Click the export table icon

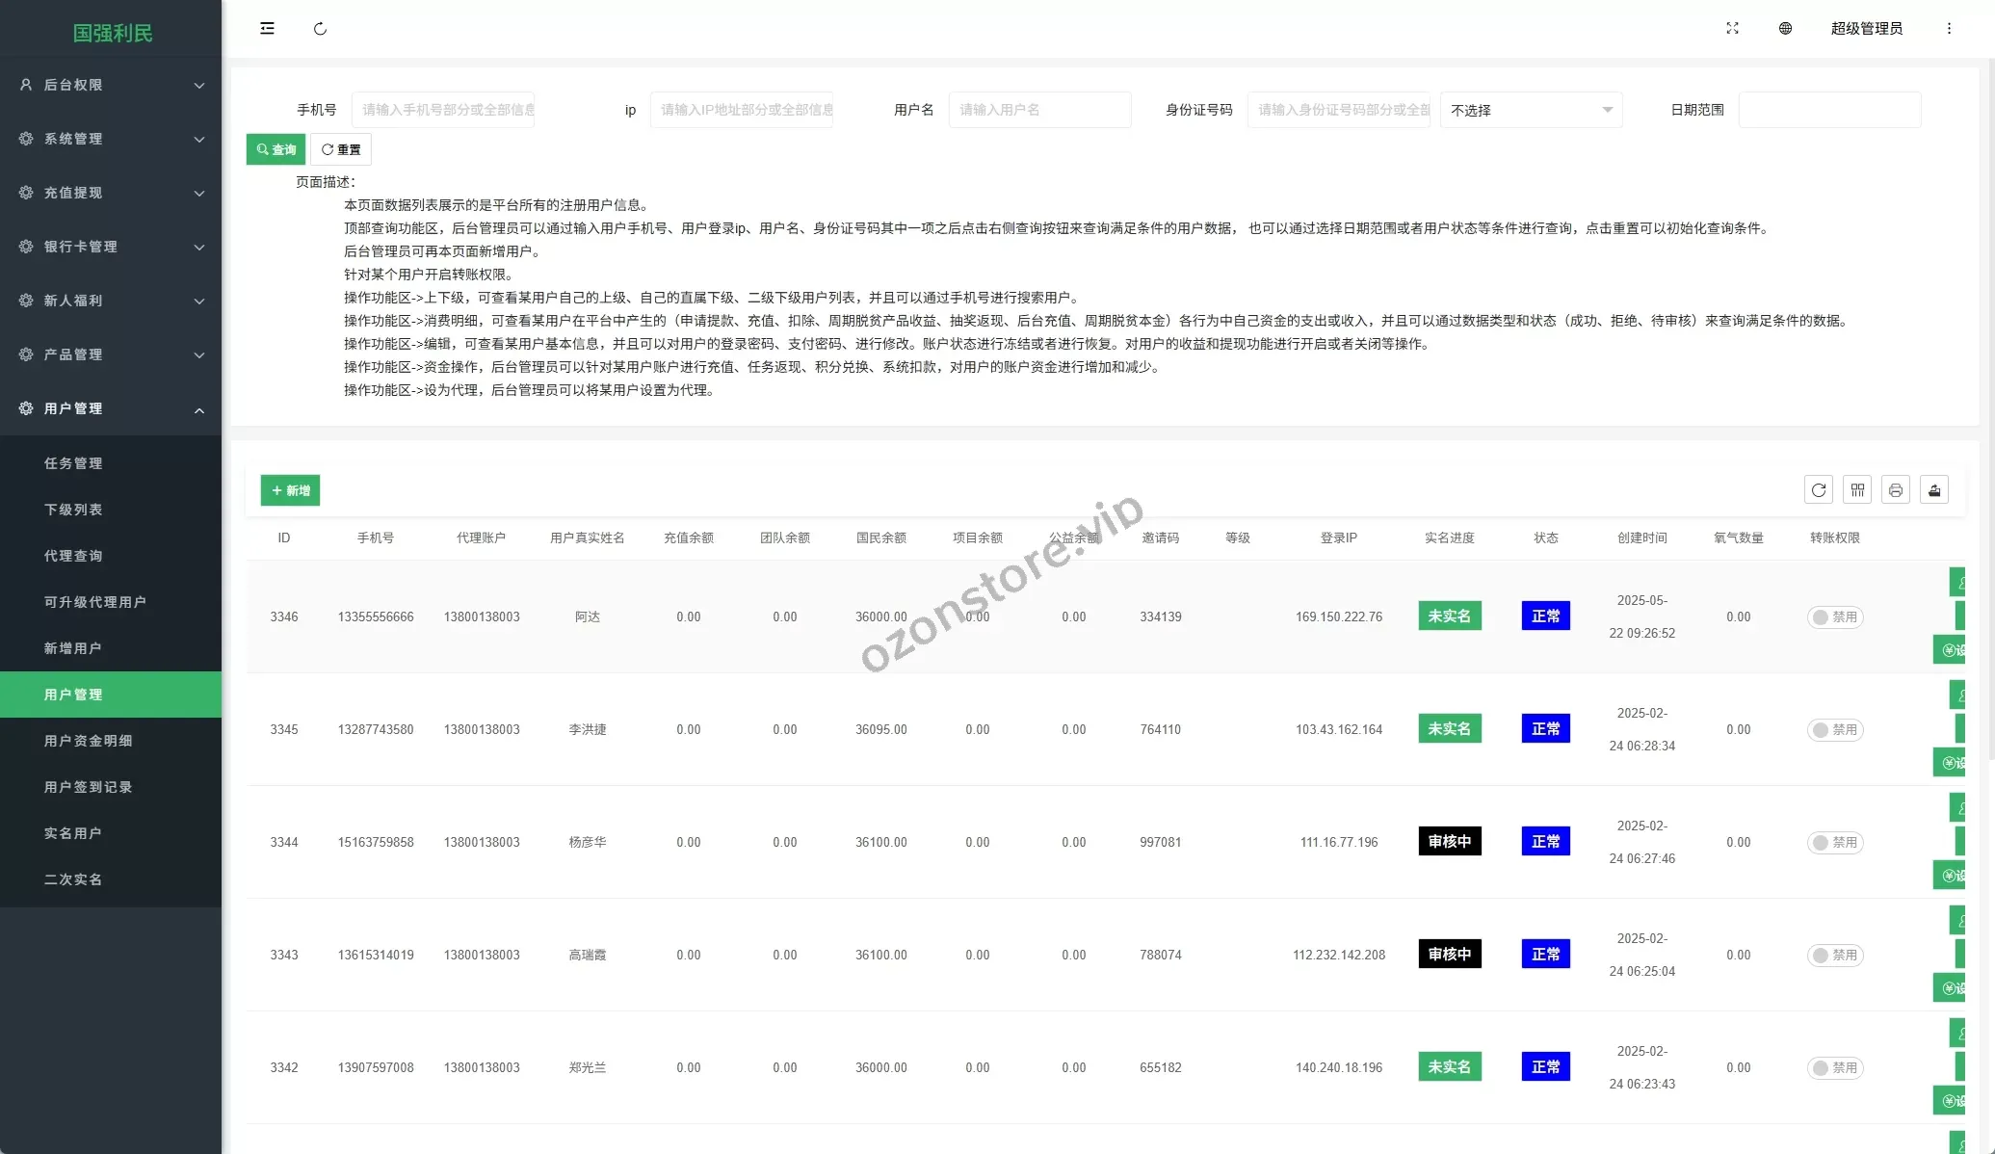coord(1934,490)
